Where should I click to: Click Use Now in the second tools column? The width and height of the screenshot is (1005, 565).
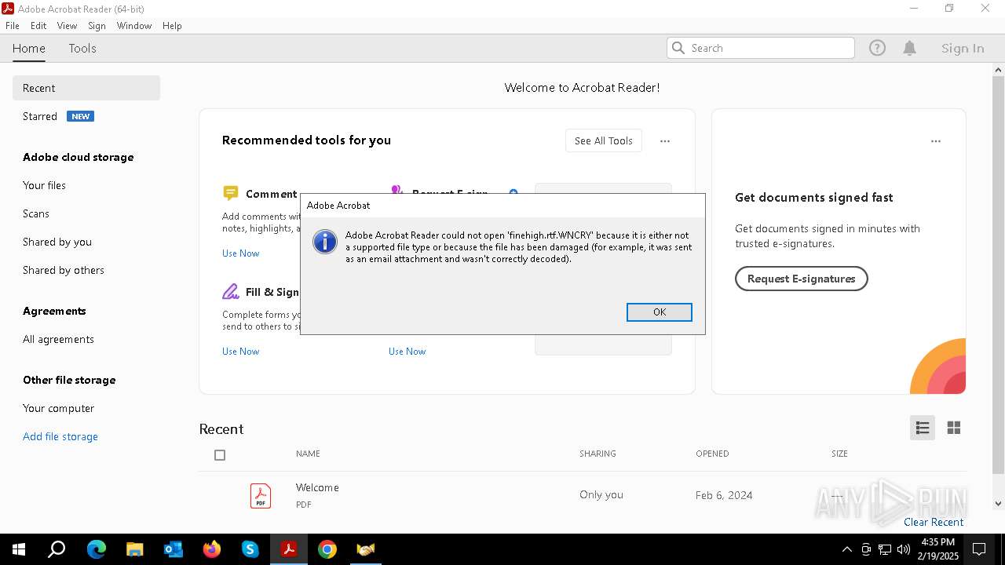click(407, 352)
